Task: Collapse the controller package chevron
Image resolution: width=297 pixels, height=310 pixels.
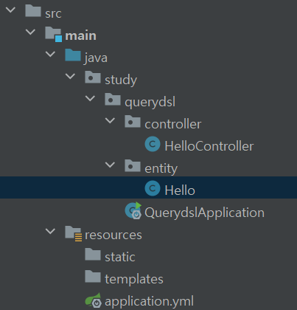Action: (x=110, y=121)
